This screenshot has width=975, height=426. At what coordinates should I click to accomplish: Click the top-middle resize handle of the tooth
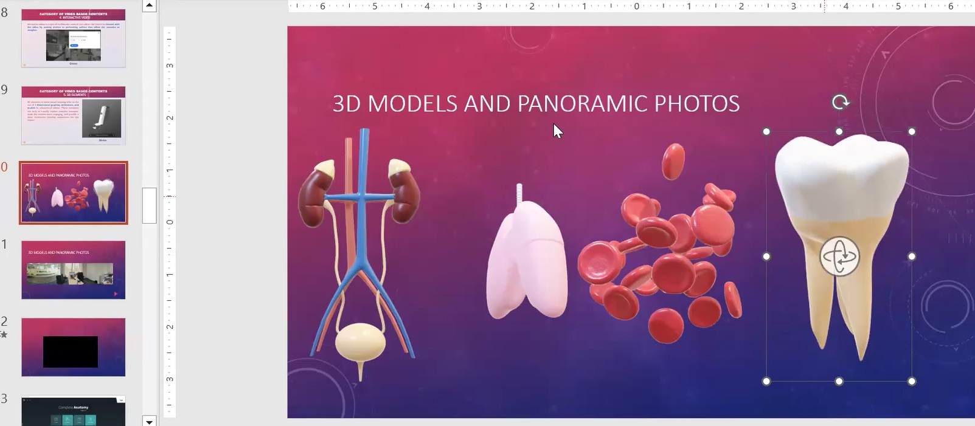839,131
